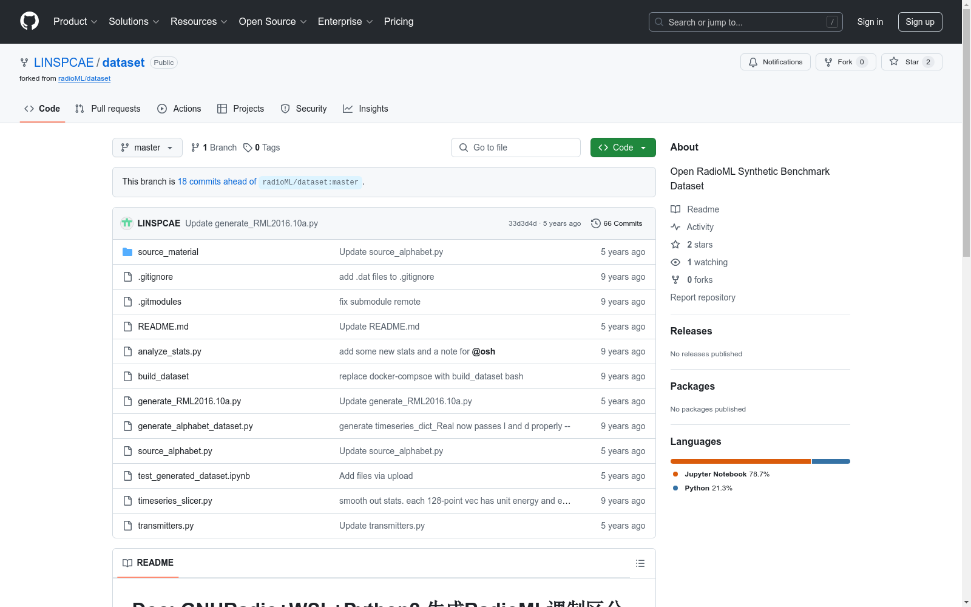Expand the Resources dropdown menu
Screen dimensions: 971x607
(x=198, y=21)
